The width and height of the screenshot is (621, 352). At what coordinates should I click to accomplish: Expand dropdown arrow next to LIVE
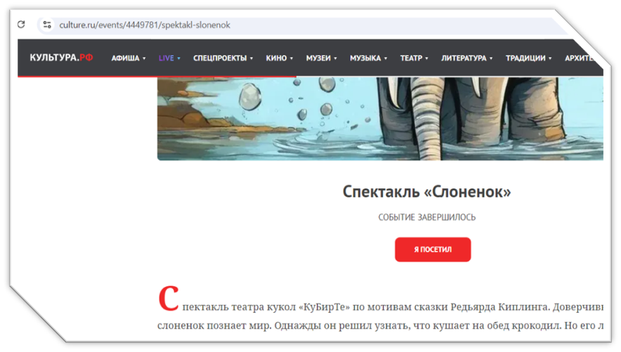click(x=179, y=58)
